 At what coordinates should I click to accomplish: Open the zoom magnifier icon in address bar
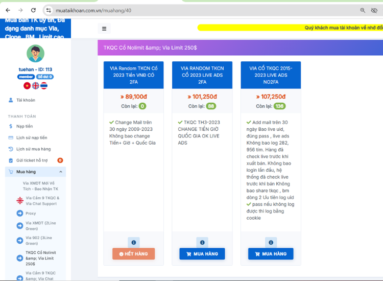tap(363, 10)
